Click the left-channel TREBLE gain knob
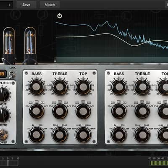The height and width of the screenshot is (168, 168). [x=60, y=87]
